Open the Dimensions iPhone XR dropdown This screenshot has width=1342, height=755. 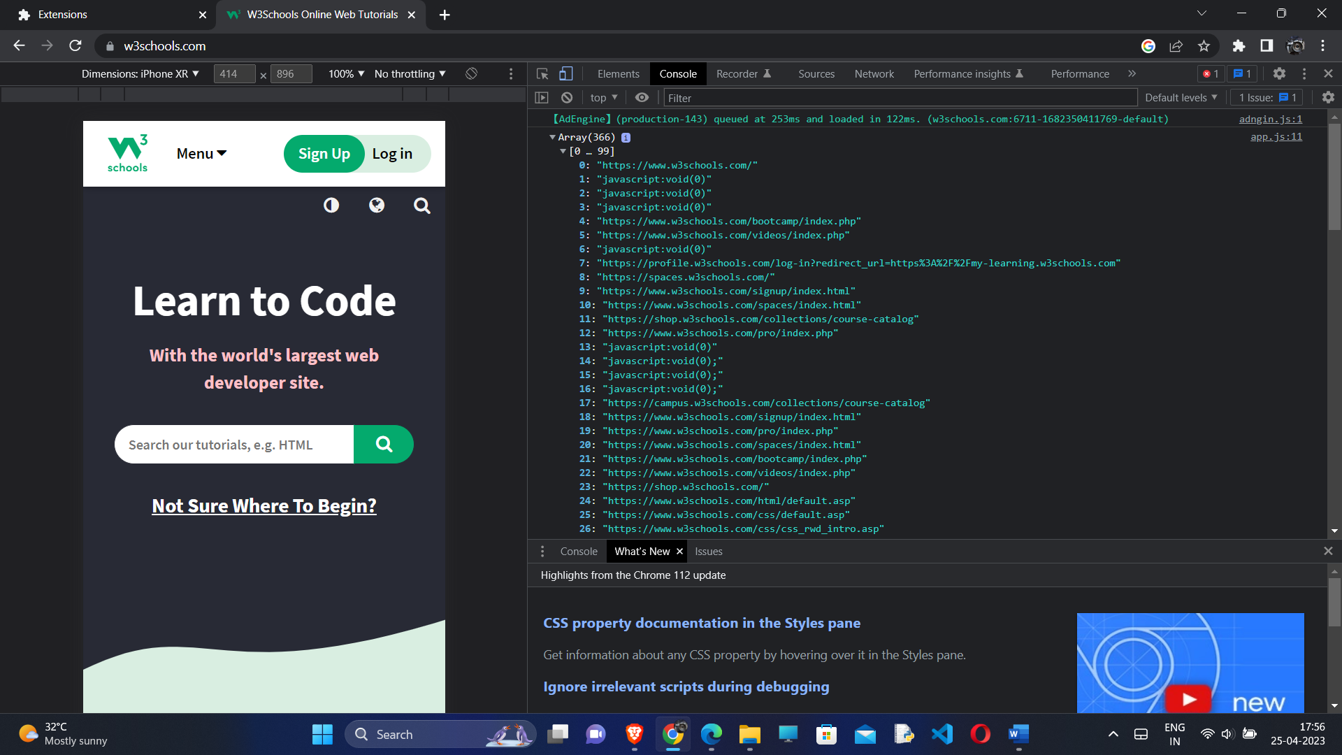(x=140, y=73)
